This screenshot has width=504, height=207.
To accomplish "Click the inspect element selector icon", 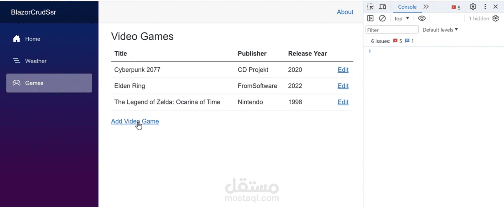I will click(370, 7).
